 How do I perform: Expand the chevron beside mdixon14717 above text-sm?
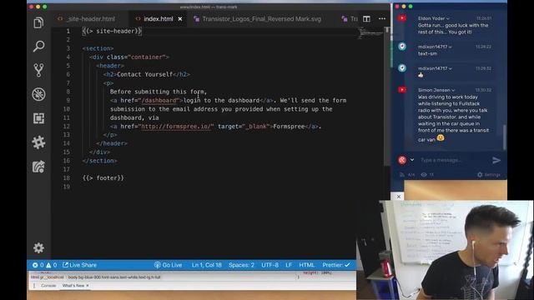click(x=451, y=47)
